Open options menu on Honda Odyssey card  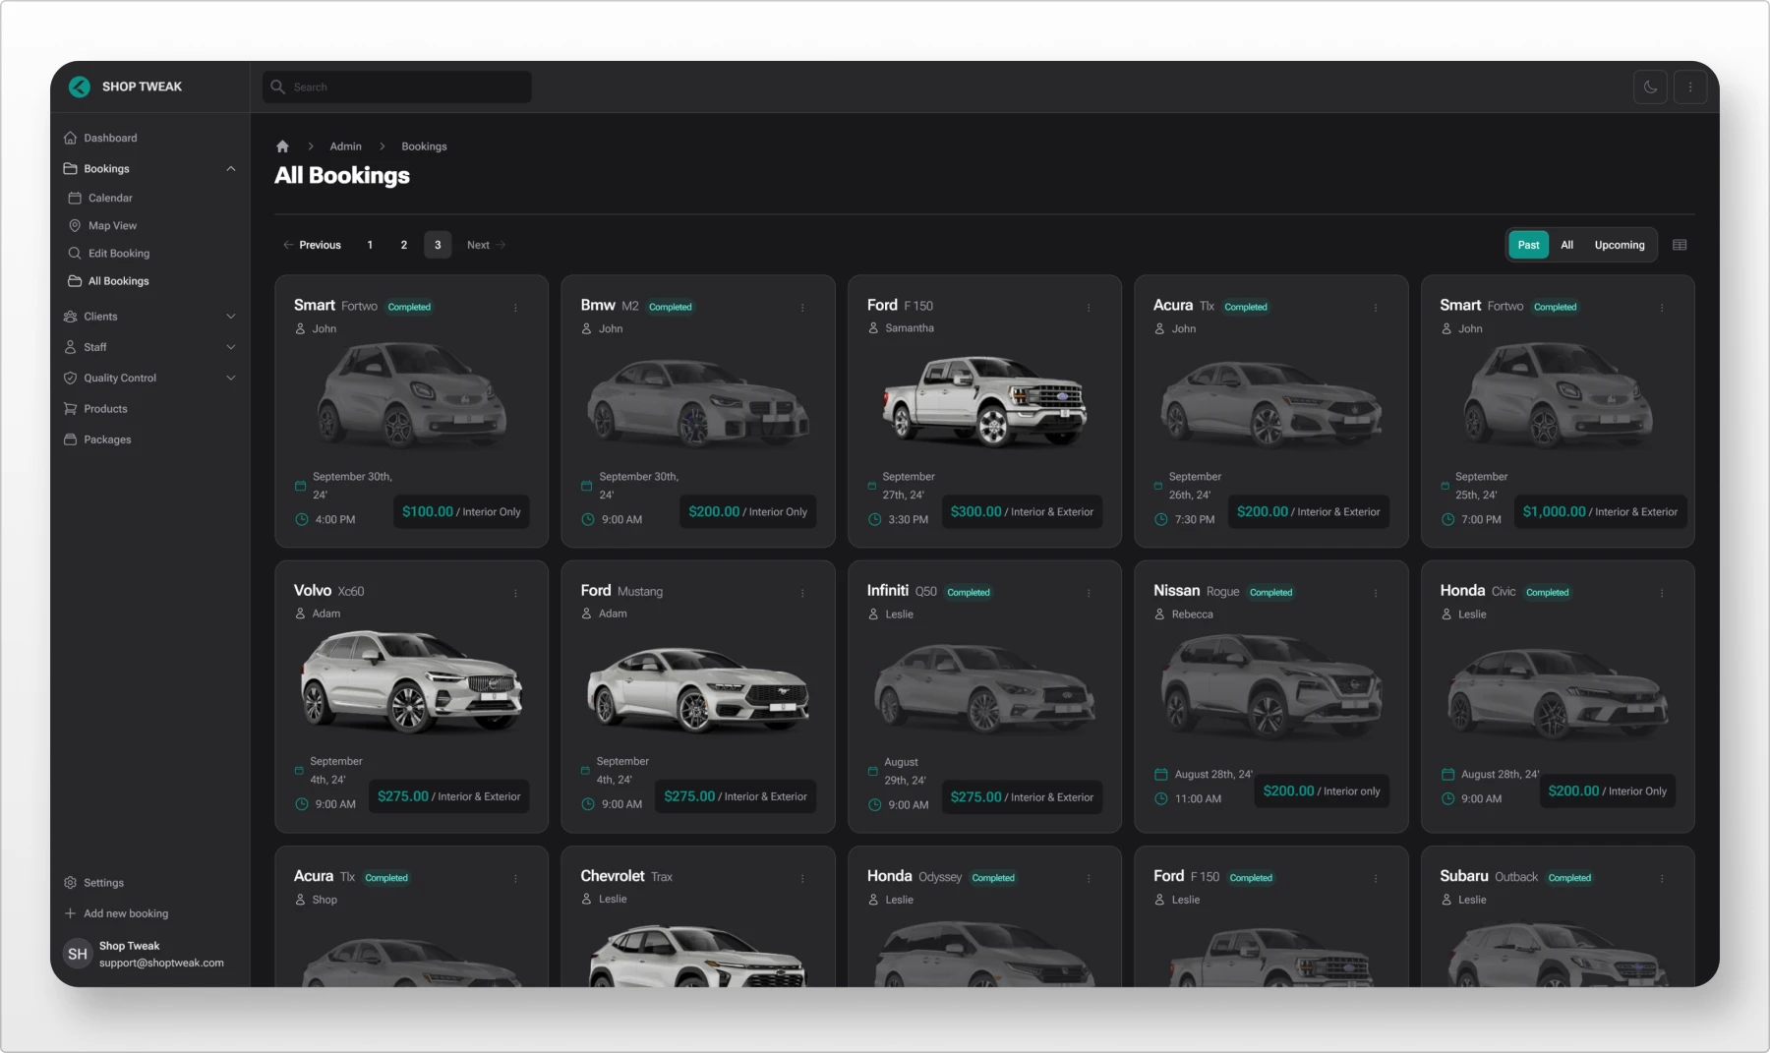point(1089,878)
